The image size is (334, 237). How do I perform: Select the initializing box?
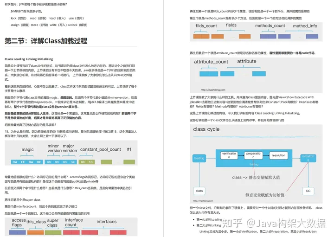pyautogui.click(x=308, y=158)
